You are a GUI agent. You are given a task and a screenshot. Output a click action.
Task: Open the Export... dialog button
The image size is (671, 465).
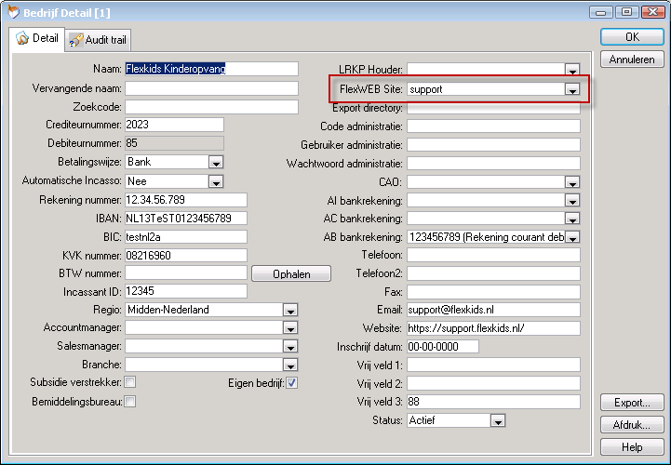632,403
